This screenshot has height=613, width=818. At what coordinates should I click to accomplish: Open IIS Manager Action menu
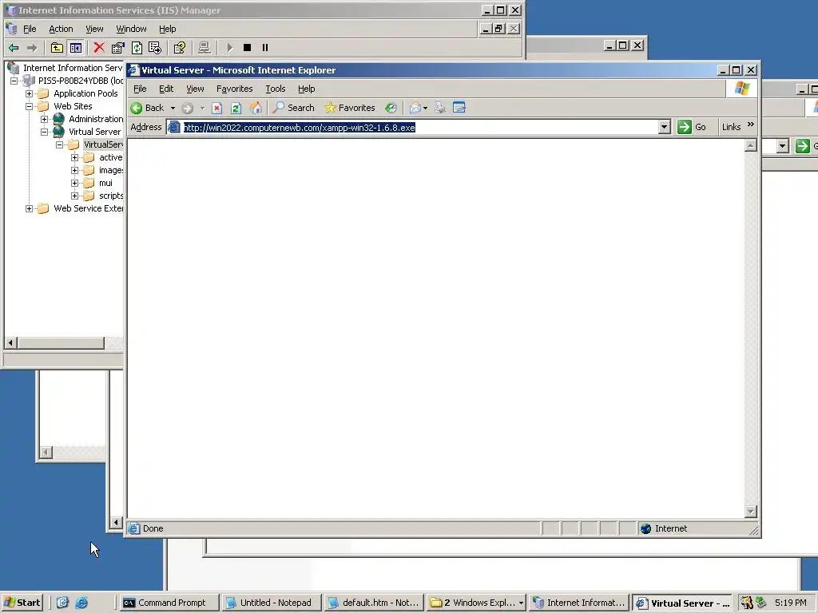tap(61, 29)
